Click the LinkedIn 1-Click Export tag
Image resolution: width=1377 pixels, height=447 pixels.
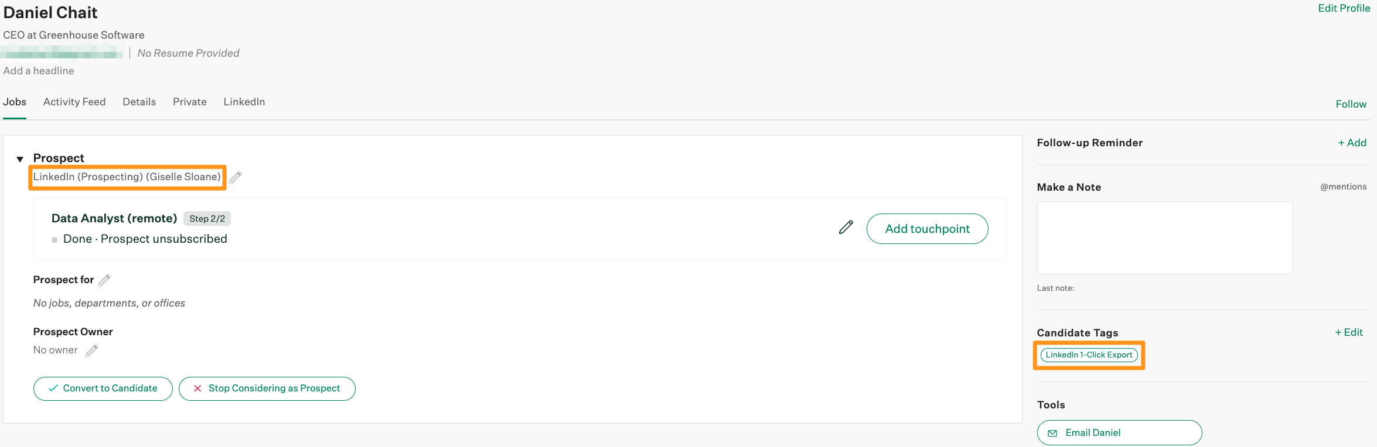(x=1089, y=355)
